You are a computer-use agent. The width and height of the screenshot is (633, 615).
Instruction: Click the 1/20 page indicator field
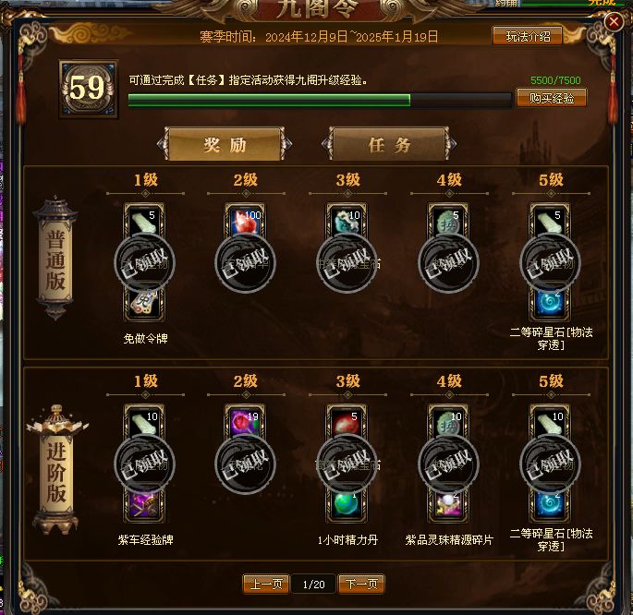coord(313,584)
